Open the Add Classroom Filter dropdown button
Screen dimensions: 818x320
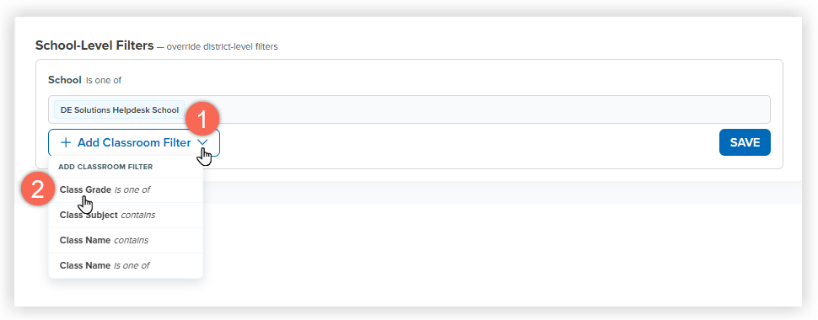click(134, 143)
